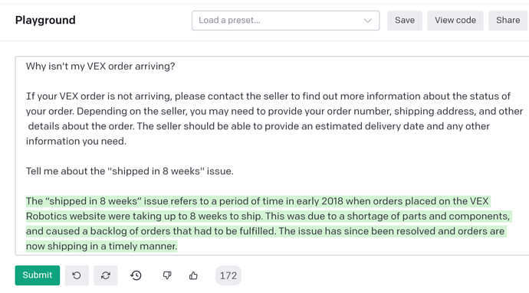
Task: Click the Playground page heading
Action: pos(45,20)
